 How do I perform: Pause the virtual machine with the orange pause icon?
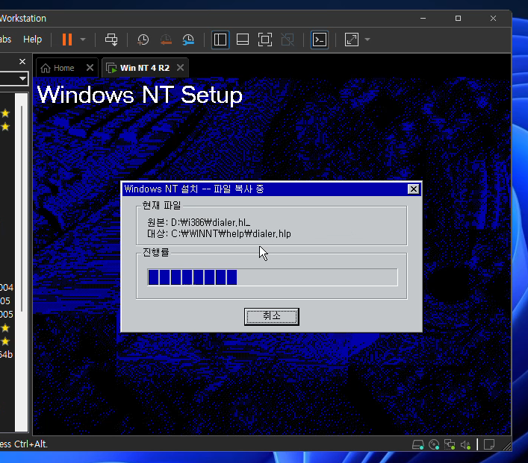[x=67, y=40]
